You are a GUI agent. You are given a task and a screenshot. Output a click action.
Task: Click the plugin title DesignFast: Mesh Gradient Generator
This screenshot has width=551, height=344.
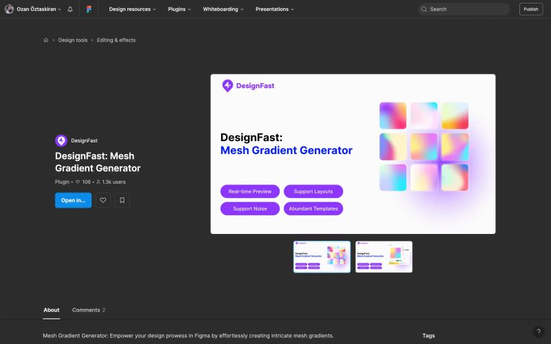[x=98, y=162]
